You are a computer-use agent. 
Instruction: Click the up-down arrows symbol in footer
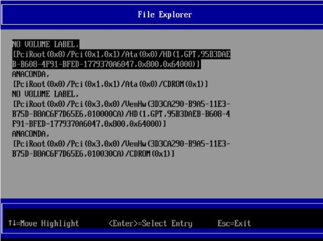(x=11, y=223)
